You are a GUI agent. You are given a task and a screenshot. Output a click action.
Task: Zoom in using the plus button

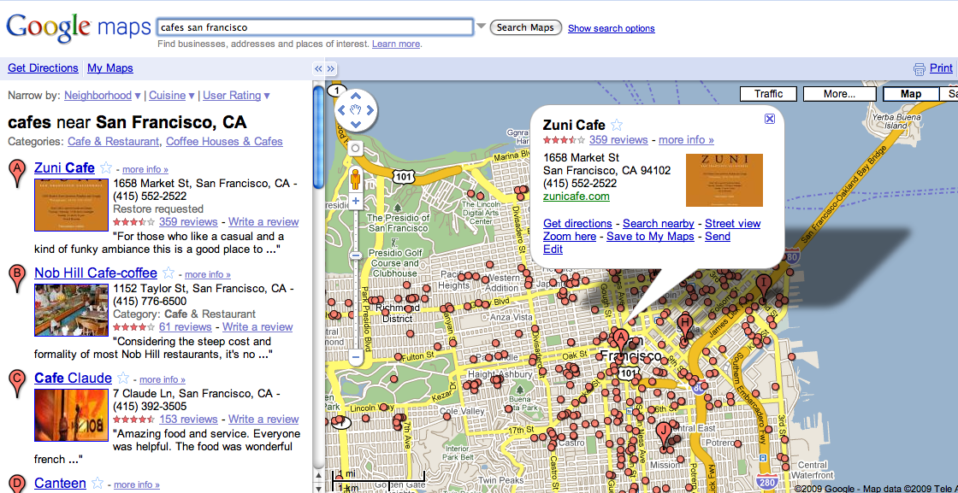point(356,201)
